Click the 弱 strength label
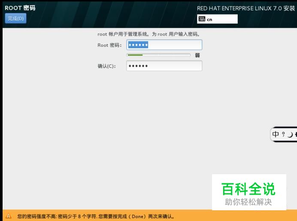This screenshot has width=297, height=221. coord(197,55)
